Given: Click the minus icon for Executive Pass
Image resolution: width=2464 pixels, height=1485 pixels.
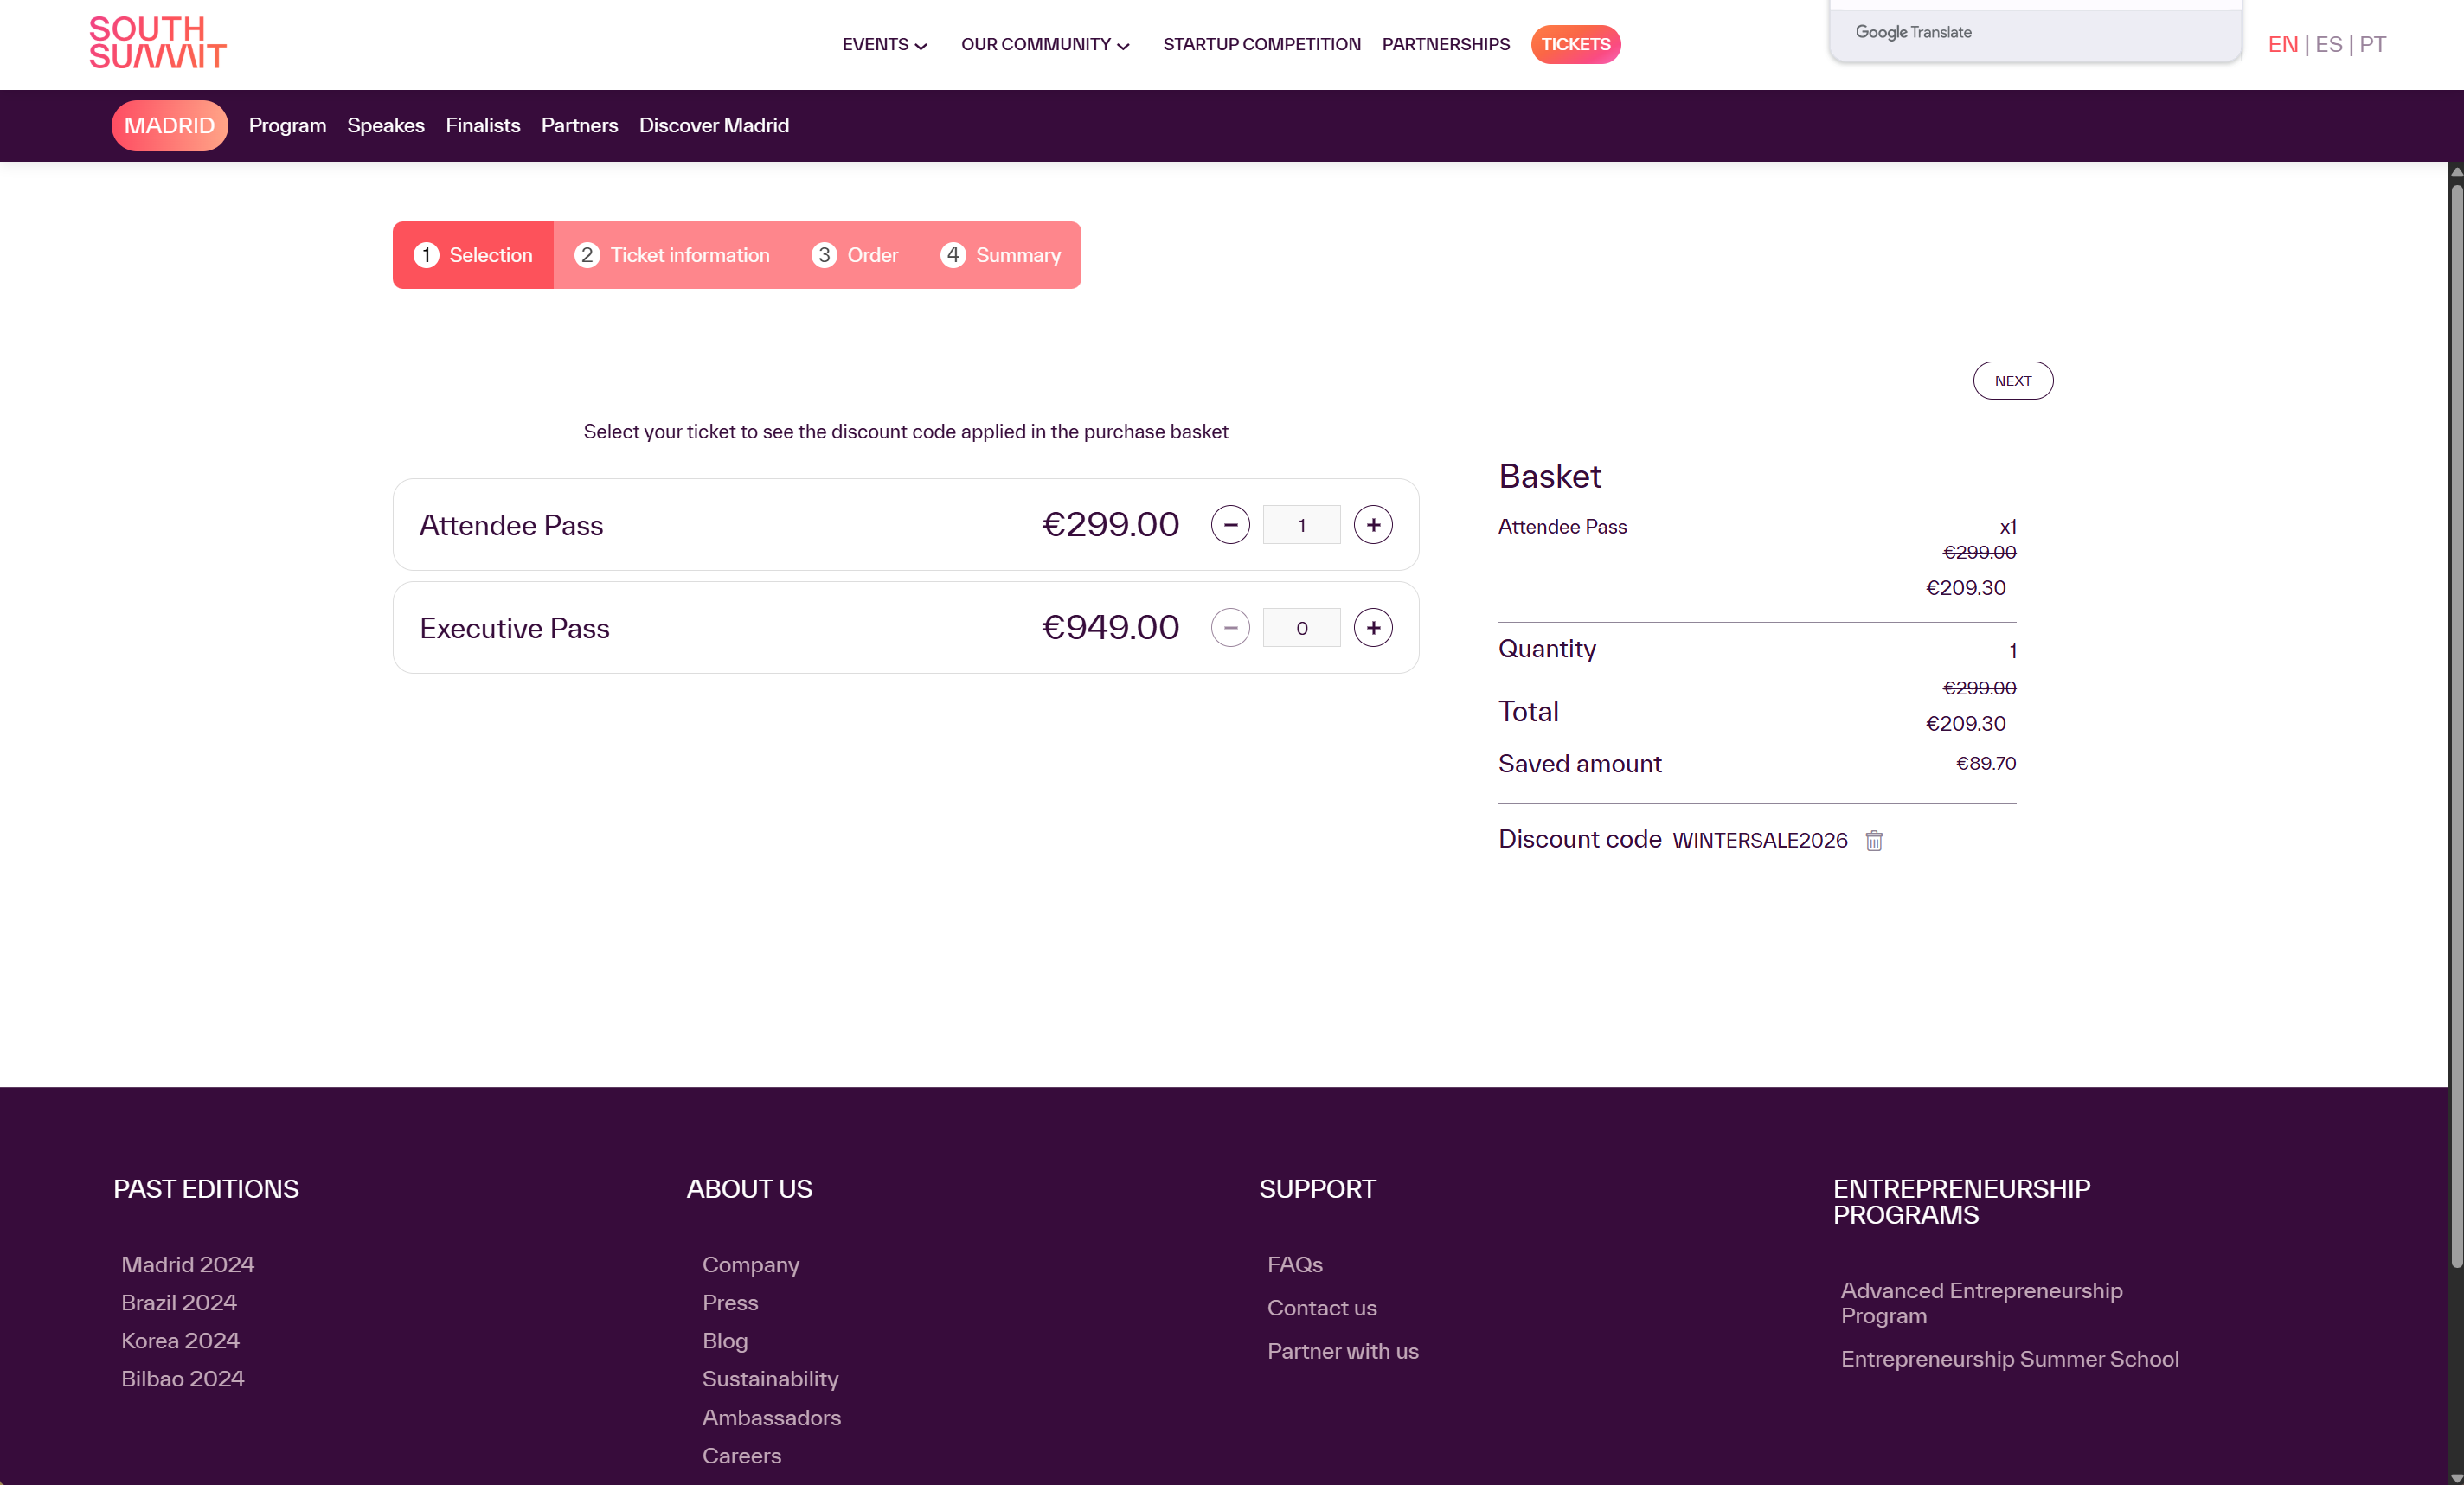Looking at the screenshot, I should 1229,628.
